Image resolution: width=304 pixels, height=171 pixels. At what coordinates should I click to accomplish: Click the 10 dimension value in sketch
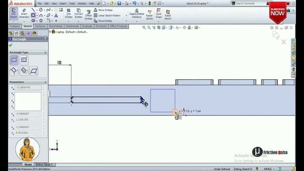coord(59,63)
